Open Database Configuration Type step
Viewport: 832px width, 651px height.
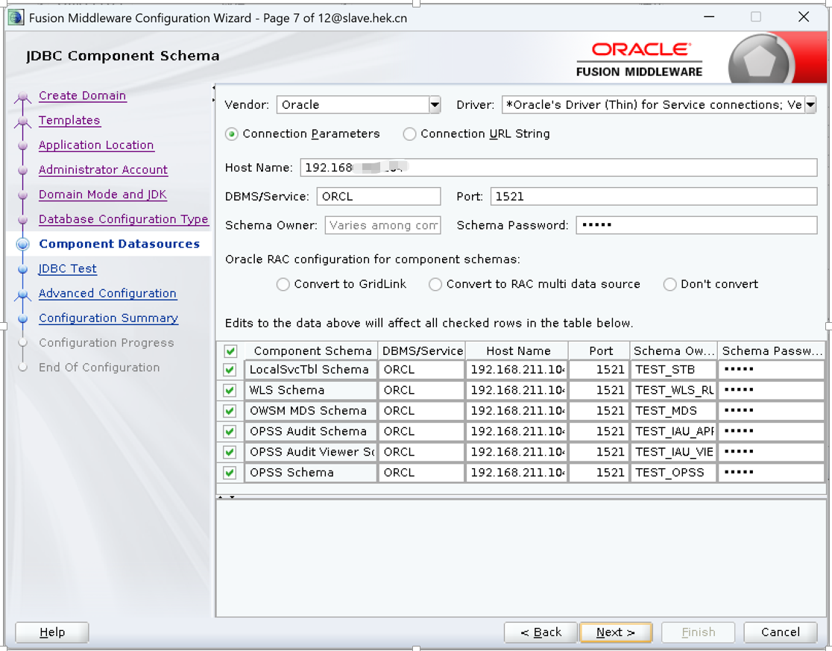coord(123,219)
